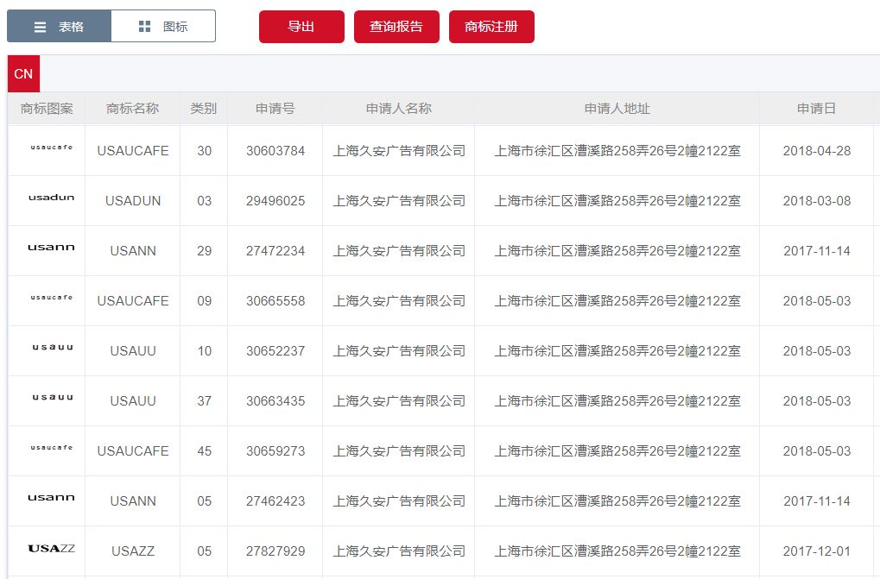The width and height of the screenshot is (880, 579).
Task: Select application number 30603784
Action: point(275,151)
